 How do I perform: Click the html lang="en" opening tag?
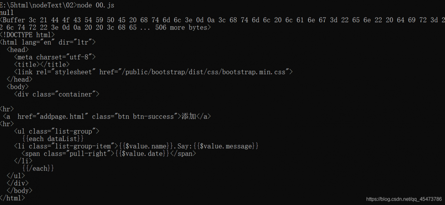[x=48, y=42]
